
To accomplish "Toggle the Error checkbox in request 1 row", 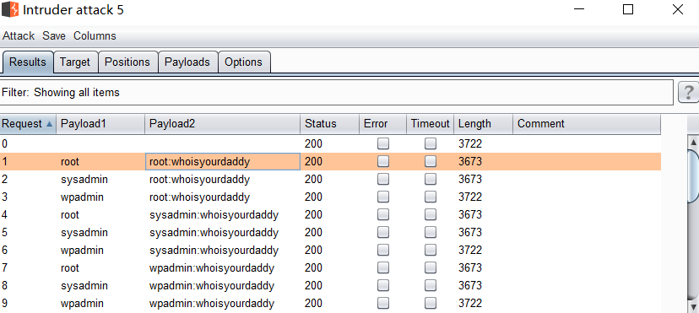I will click(x=383, y=161).
